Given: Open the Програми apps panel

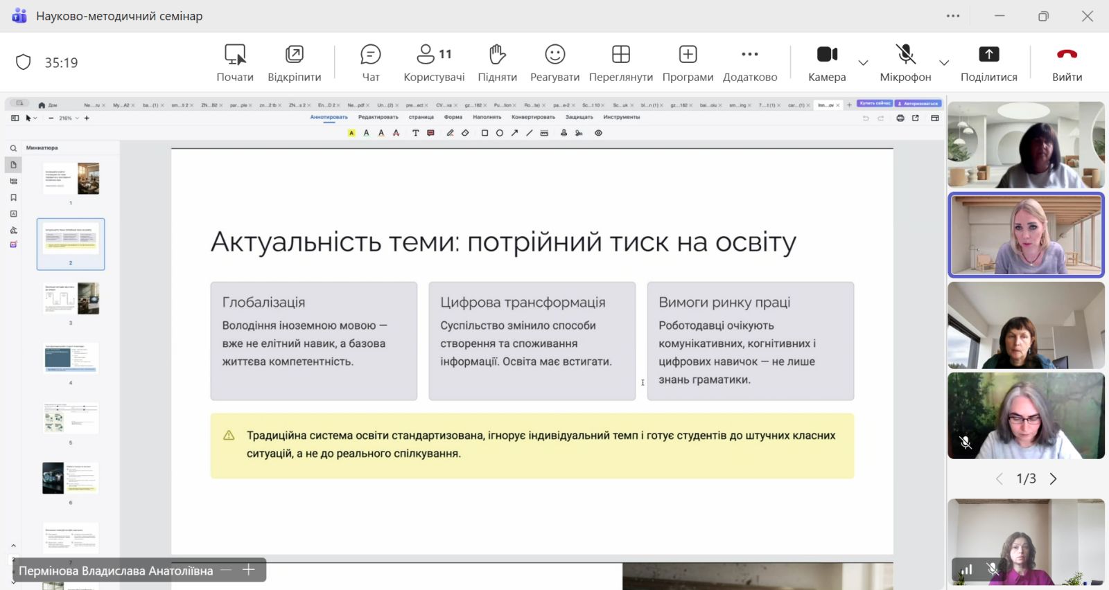Looking at the screenshot, I should tap(688, 63).
